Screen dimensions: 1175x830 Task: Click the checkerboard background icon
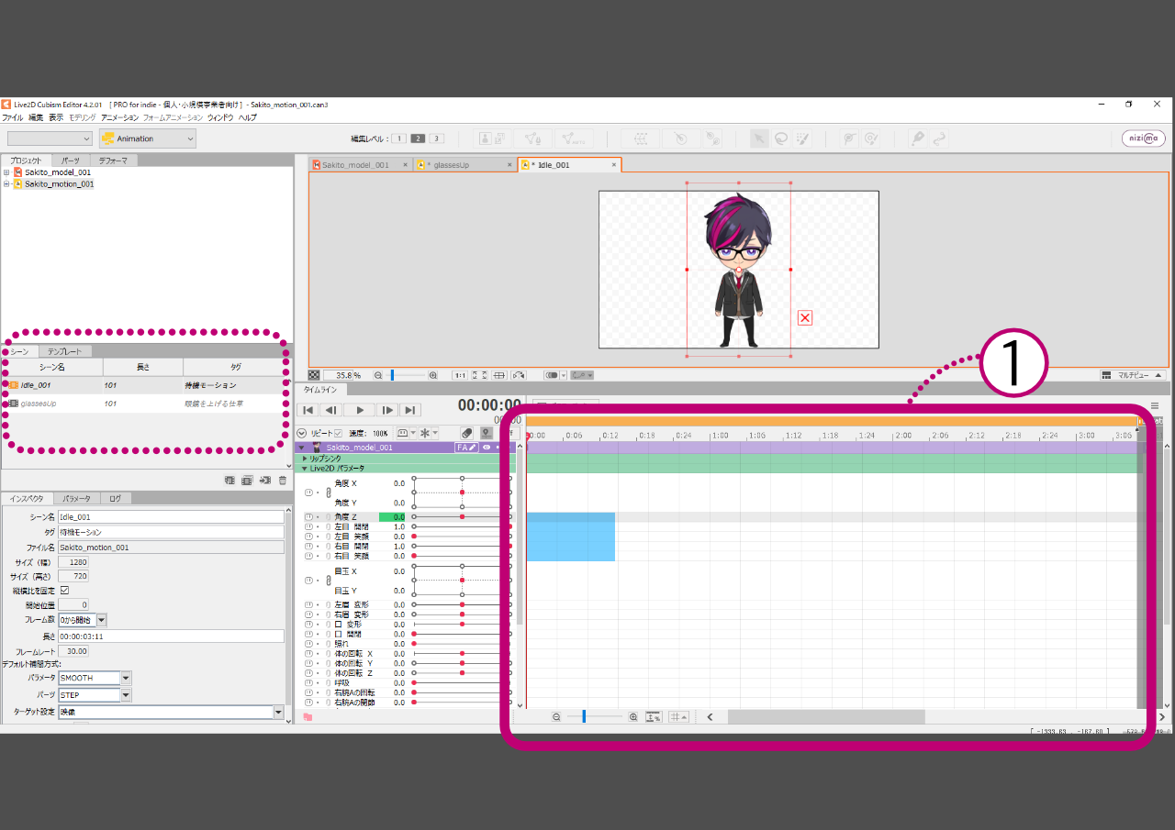pos(314,375)
